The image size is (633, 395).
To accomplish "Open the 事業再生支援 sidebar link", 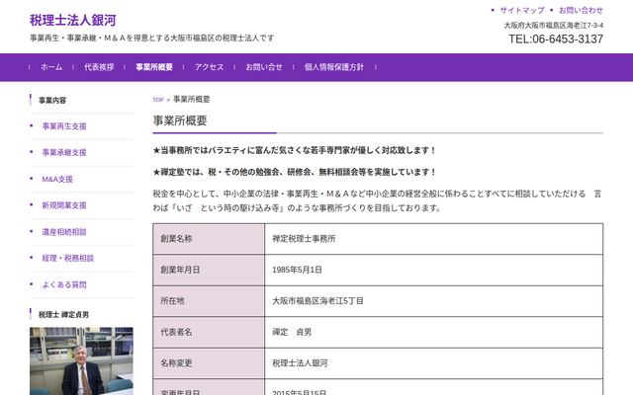I will tap(64, 126).
